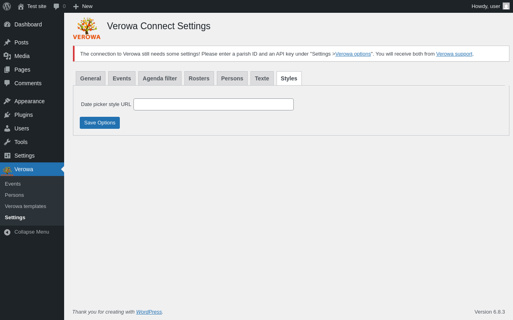Click the Tools wrench icon
The height and width of the screenshot is (320, 513).
(7, 142)
